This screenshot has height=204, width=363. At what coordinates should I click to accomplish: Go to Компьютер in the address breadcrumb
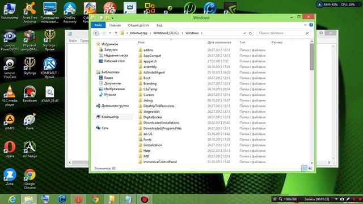click(138, 33)
